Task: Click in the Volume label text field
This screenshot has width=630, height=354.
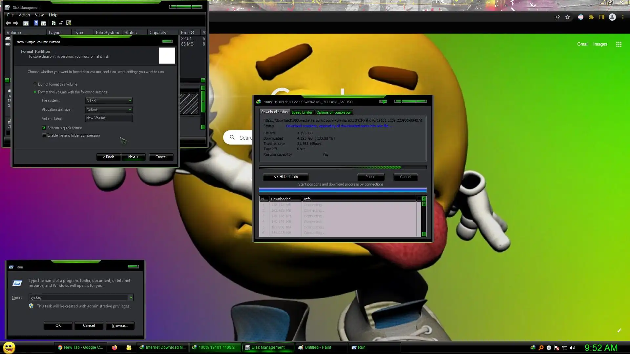Action: [x=109, y=118]
